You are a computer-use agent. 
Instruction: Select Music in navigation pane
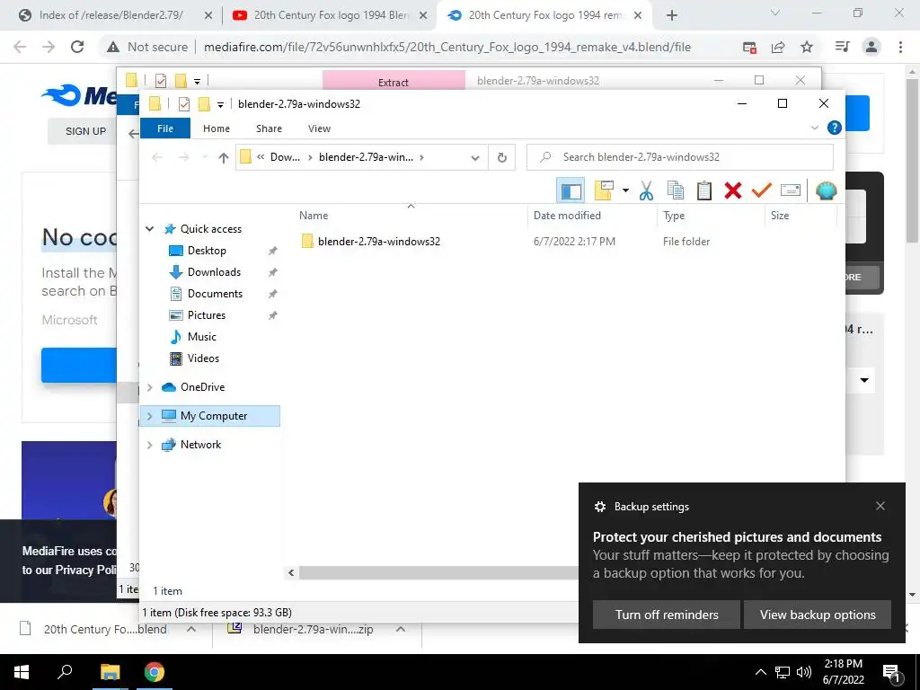[x=202, y=338]
